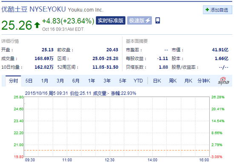The width and height of the screenshot is (234, 162).
Task: Open the 日K candlestick tab
Action: [157, 81]
